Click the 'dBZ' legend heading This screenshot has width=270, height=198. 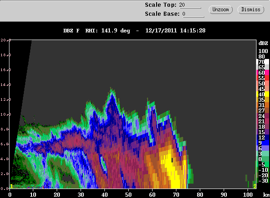(263, 43)
